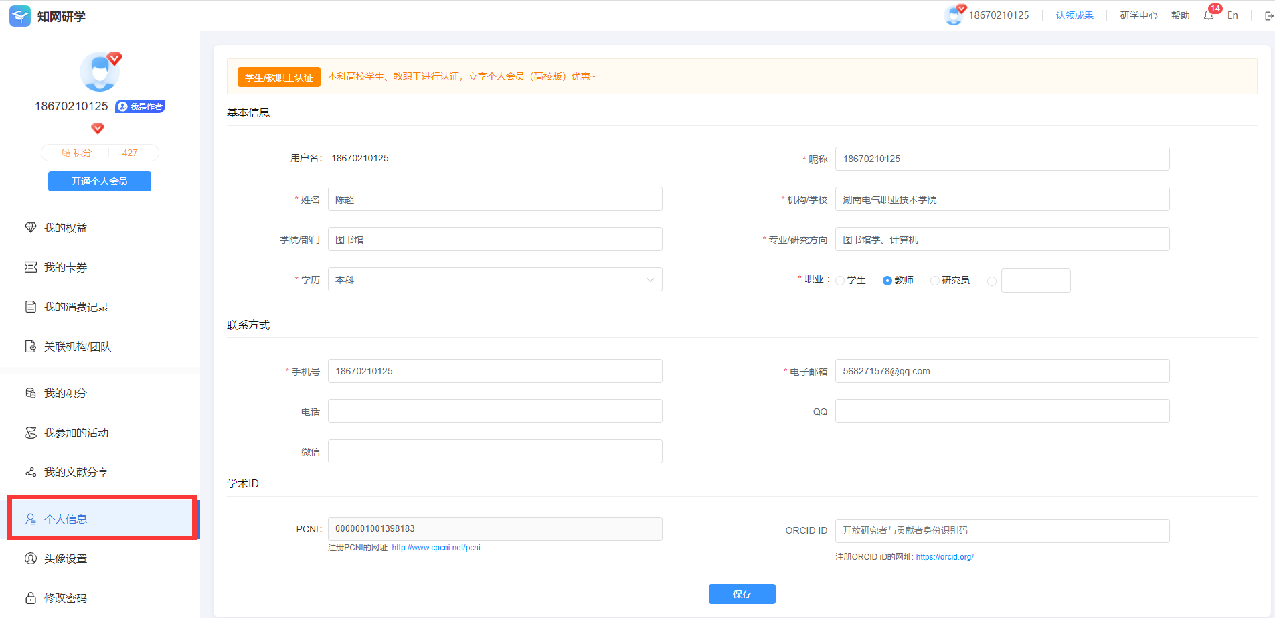
Task: Click the 认领成果 link
Action: (x=1075, y=15)
